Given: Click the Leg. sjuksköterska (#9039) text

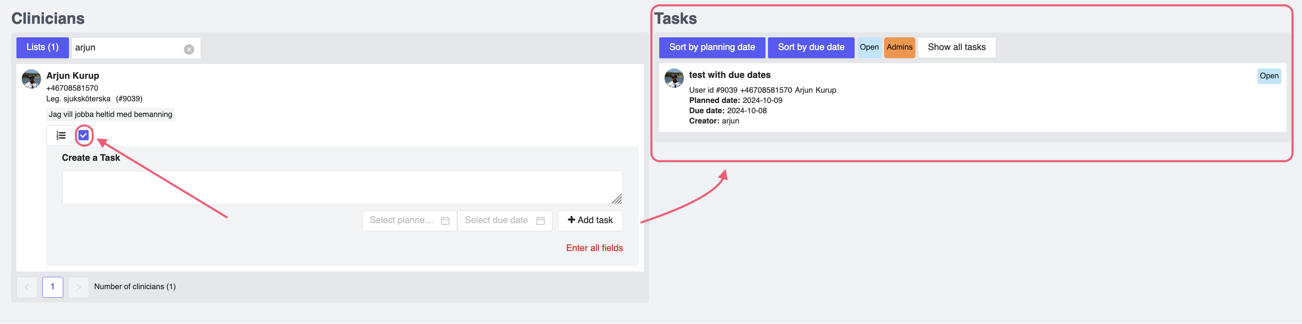Looking at the screenshot, I should point(94,99).
